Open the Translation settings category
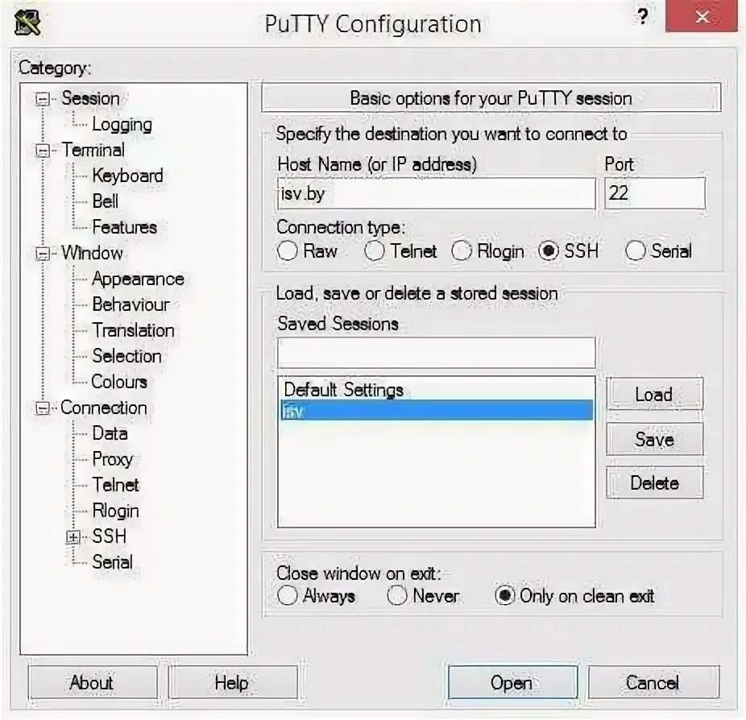 tap(133, 330)
